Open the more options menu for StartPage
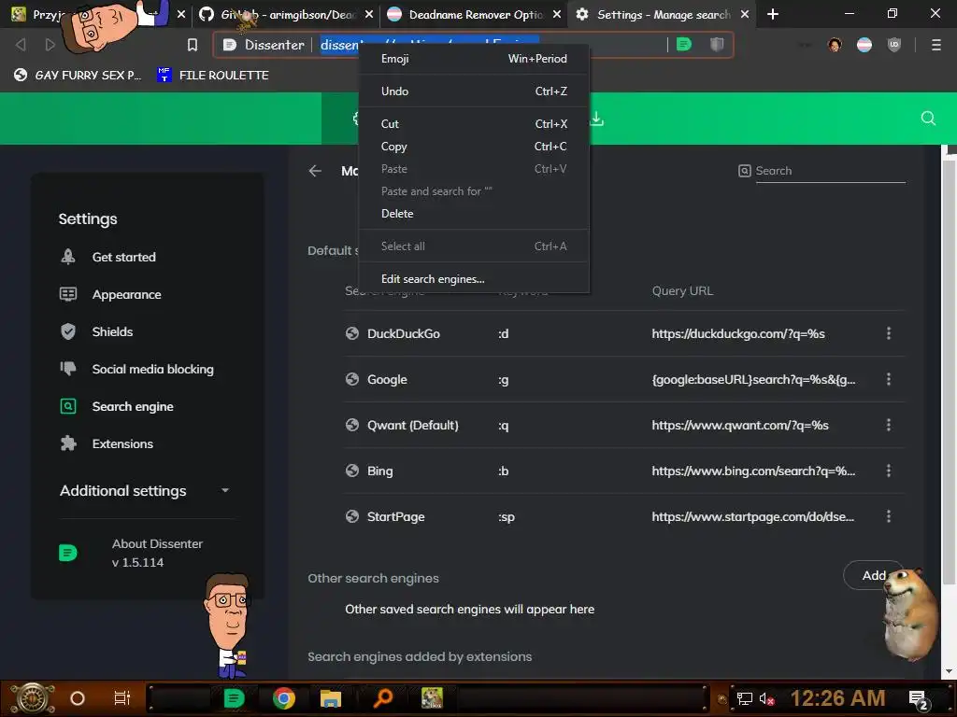This screenshot has width=957, height=717. [889, 516]
